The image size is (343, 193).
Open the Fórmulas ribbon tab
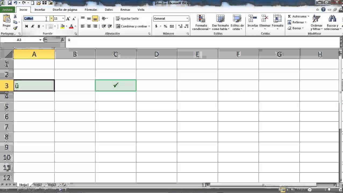pyautogui.click(x=91, y=10)
